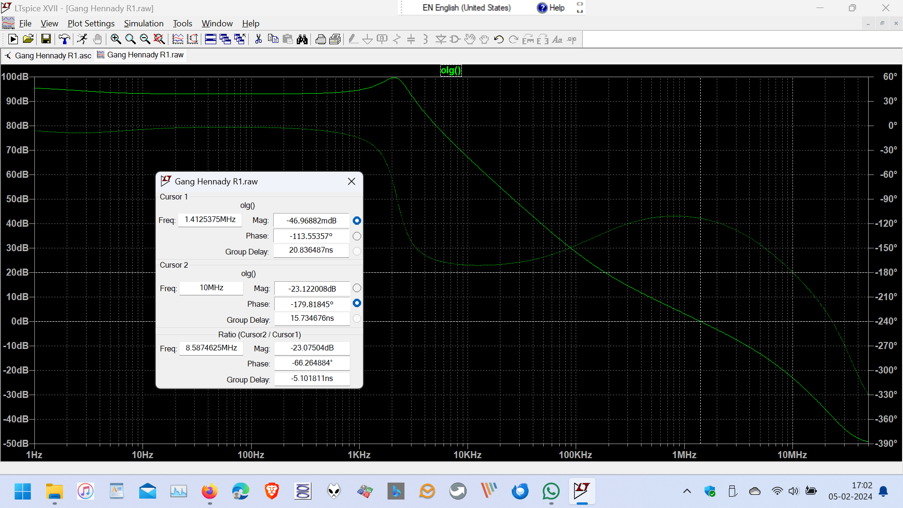Cascade the windows with the Cascade icon
The height and width of the screenshot is (508, 903).
coord(225,40)
